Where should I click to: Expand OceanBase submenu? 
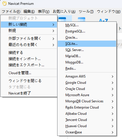[x=87, y=132]
